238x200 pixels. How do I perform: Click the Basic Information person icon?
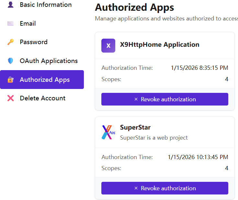coord(10,5)
